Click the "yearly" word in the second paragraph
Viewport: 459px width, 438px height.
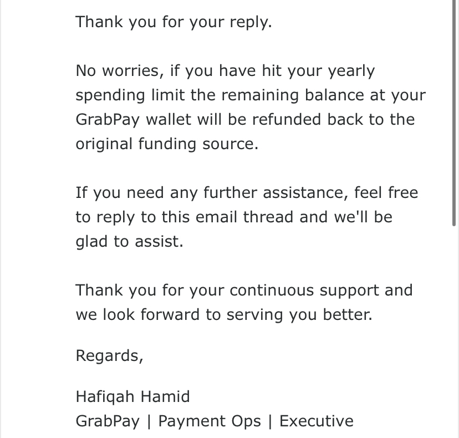351,72
